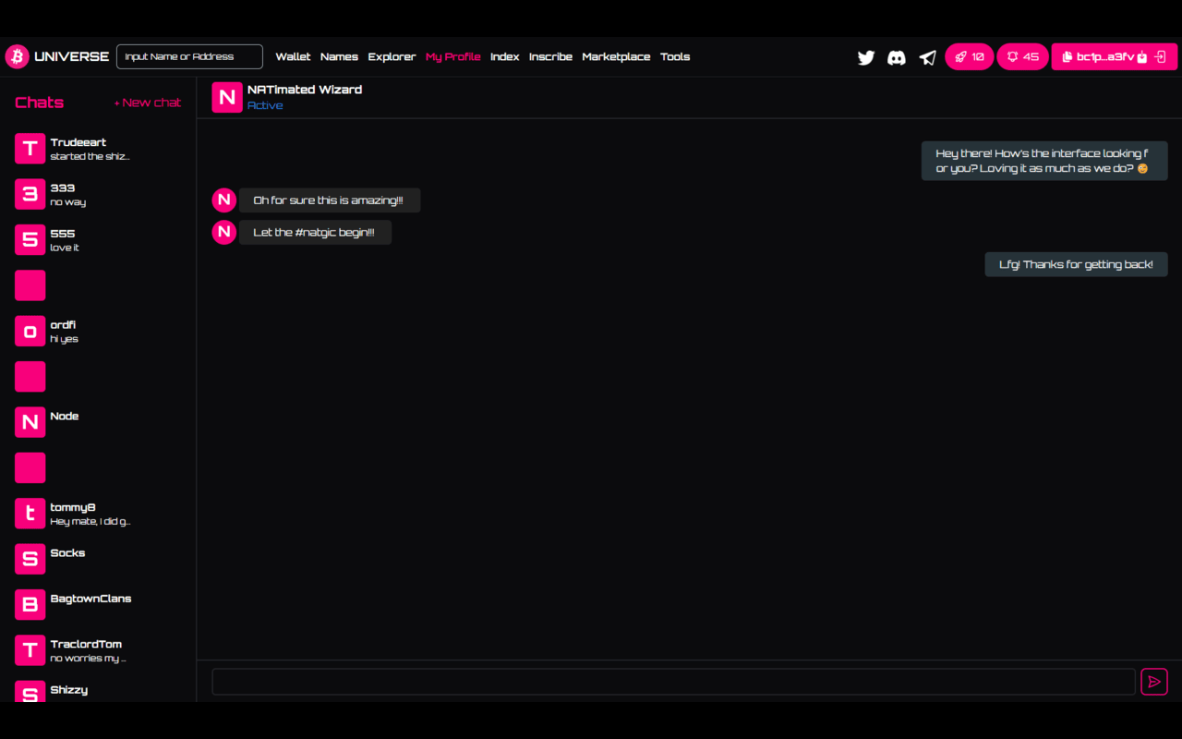Select the BagtownClans chat avatar
This screenshot has width=1182, height=739.
click(x=30, y=605)
